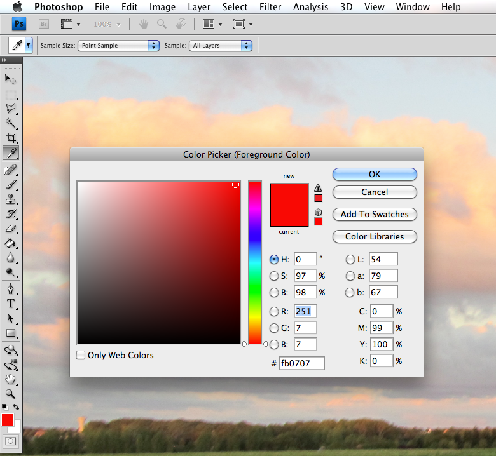Open the Sample All Layers dropdown

[221, 46]
